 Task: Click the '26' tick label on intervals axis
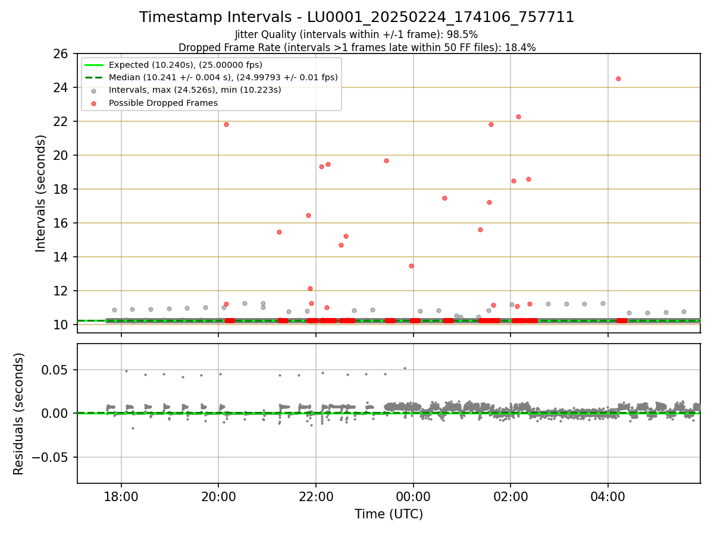pyautogui.click(x=62, y=53)
